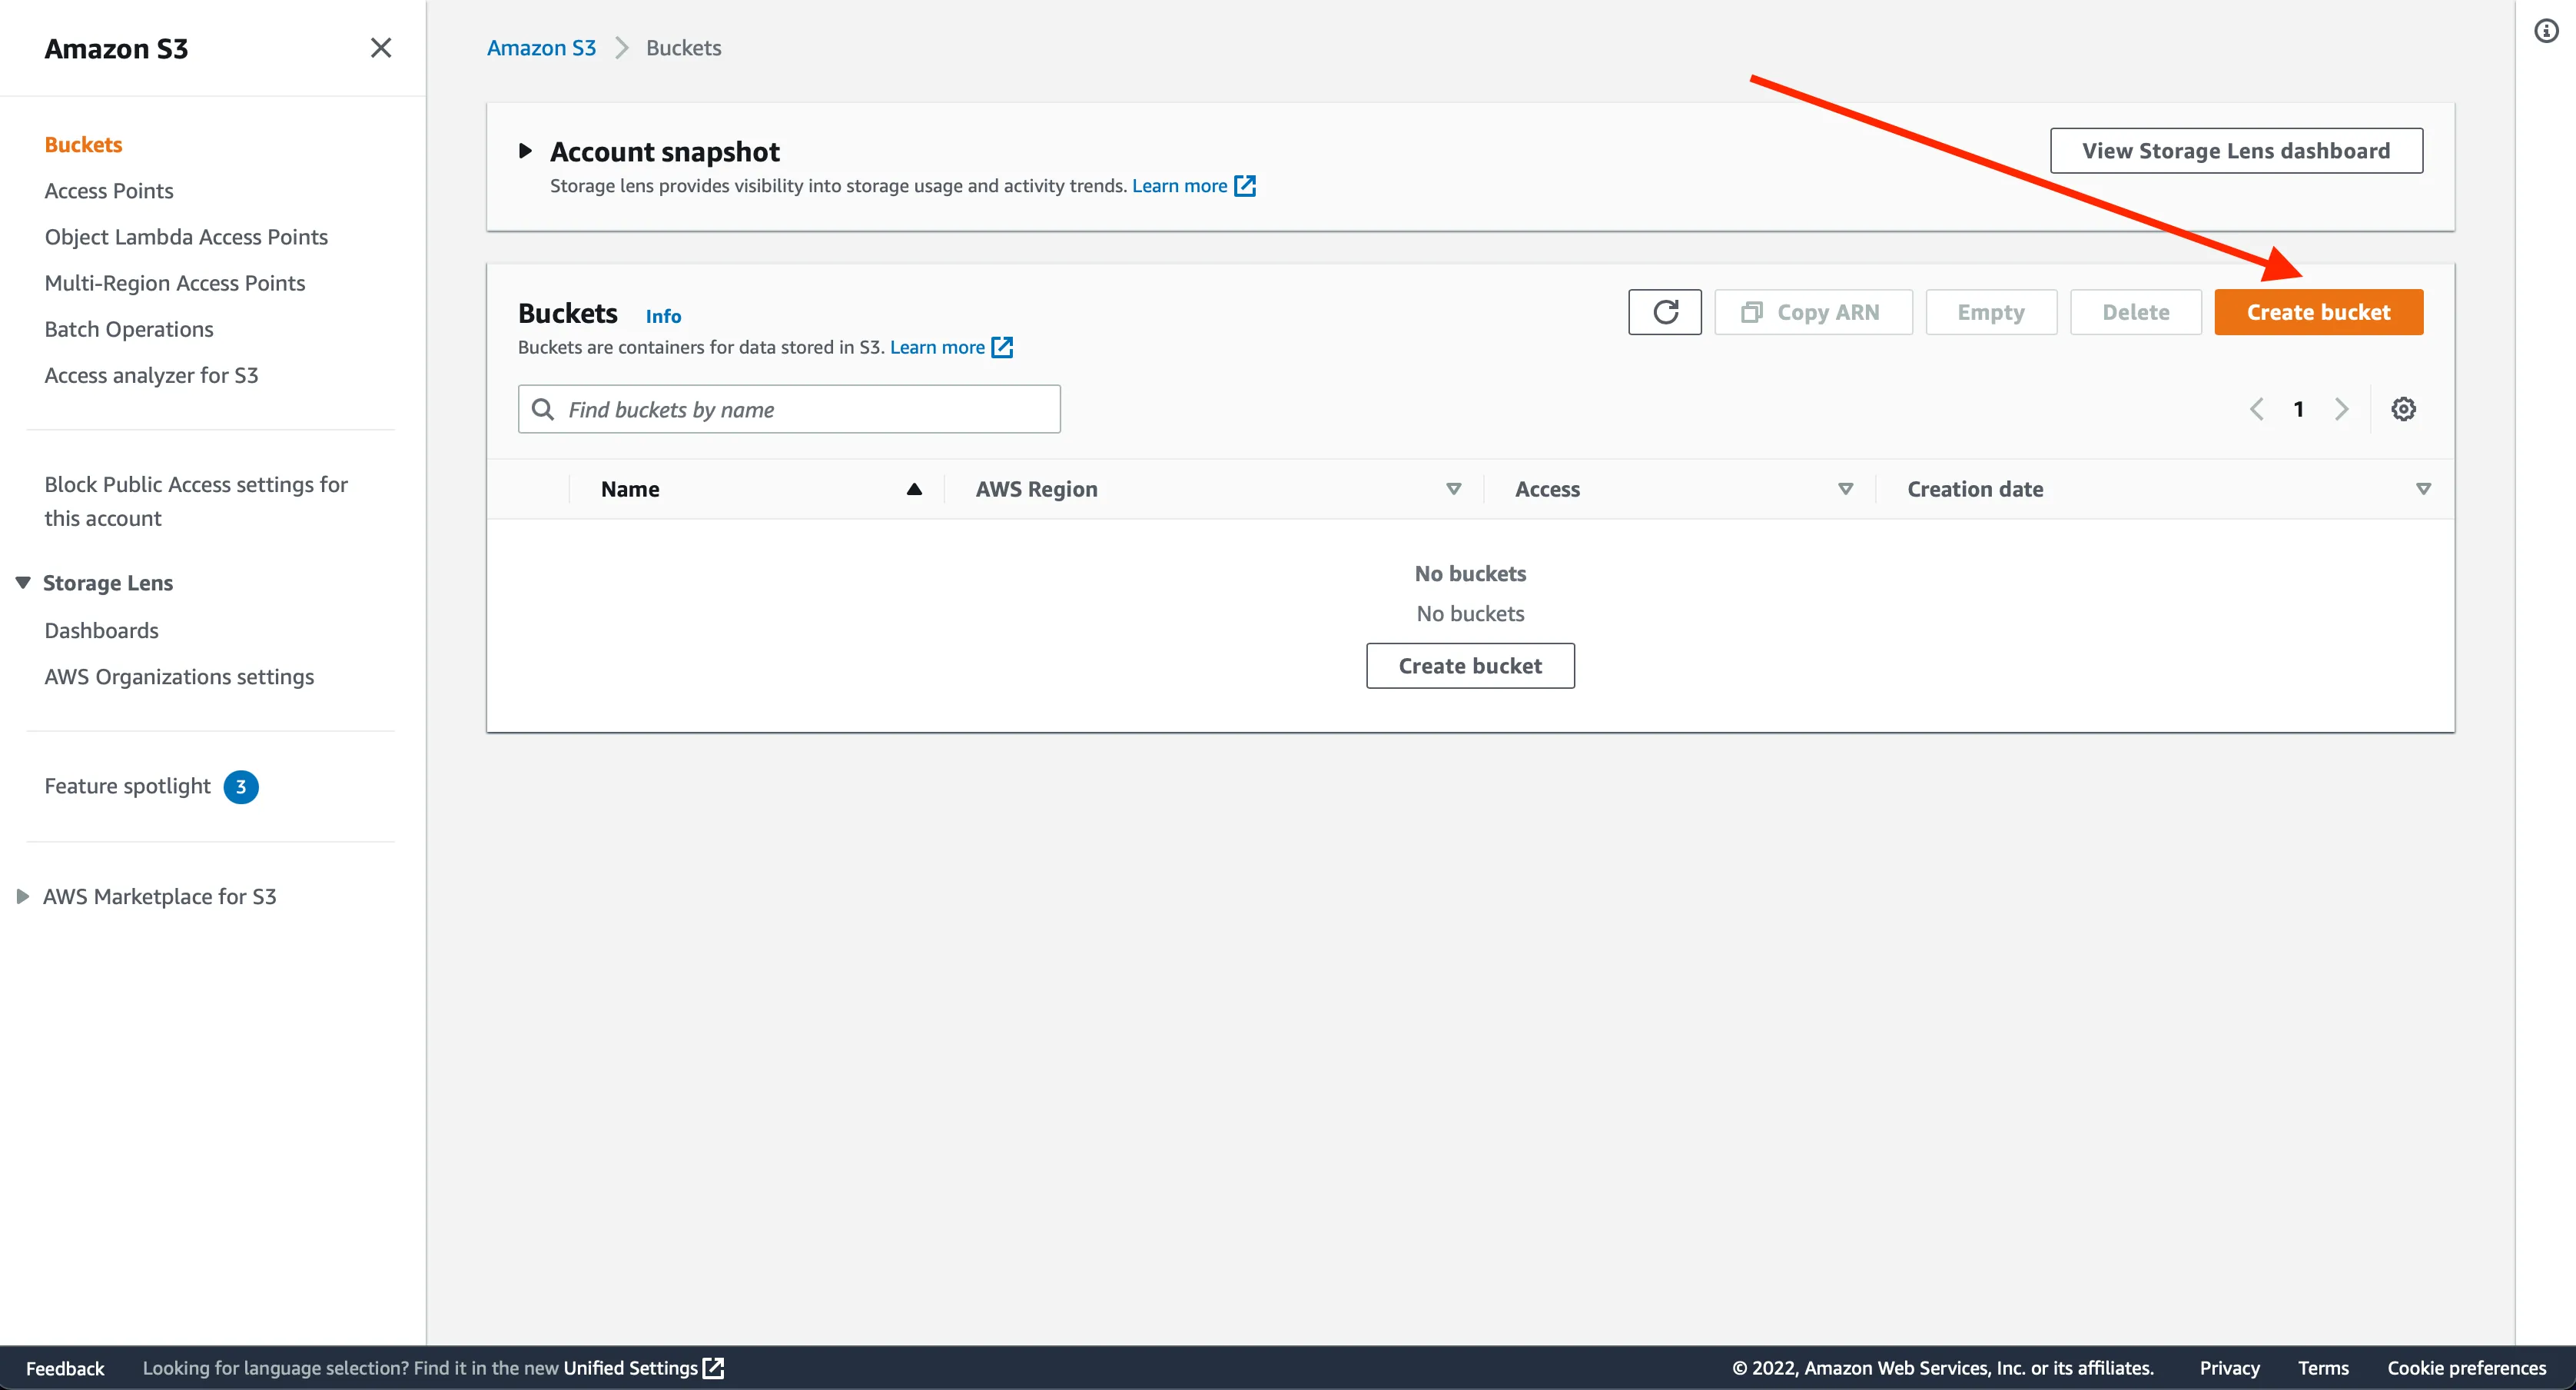Viewport: 2576px width, 1390px height.
Task: Close the Amazon S3 sidebar
Action: click(380, 48)
